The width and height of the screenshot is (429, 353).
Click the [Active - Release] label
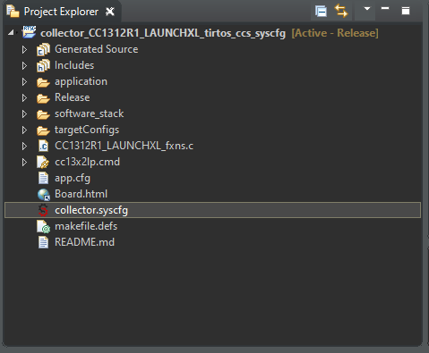point(335,33)
